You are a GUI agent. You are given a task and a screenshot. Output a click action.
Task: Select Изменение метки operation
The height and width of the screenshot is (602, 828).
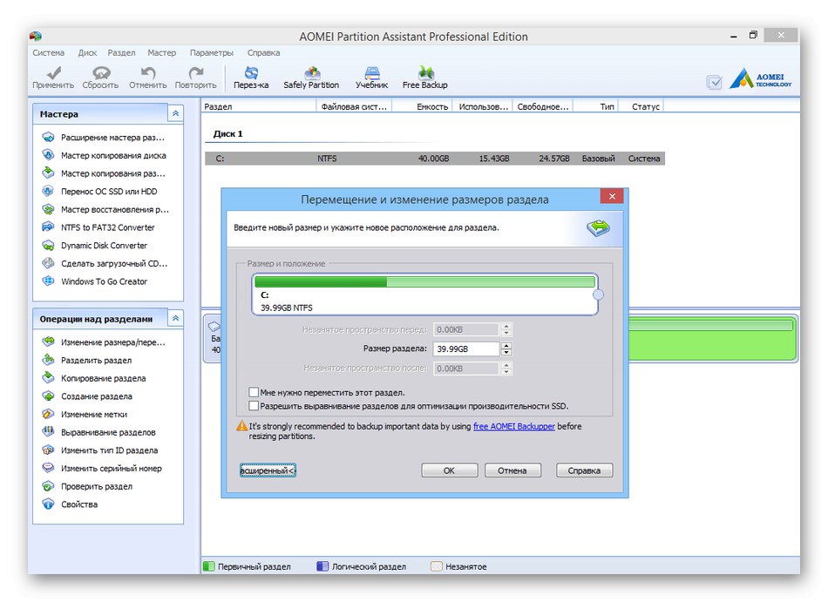click(85, 414)
